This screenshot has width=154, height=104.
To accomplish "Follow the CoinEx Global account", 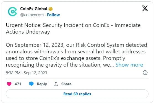I will (x=53, y=15).
